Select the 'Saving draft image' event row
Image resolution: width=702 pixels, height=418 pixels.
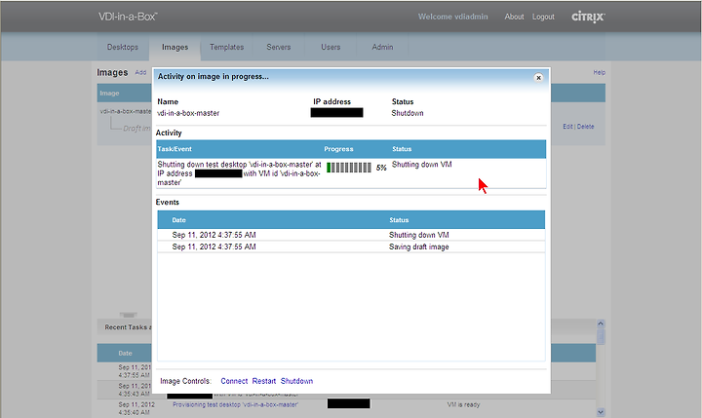click(351, 247)
